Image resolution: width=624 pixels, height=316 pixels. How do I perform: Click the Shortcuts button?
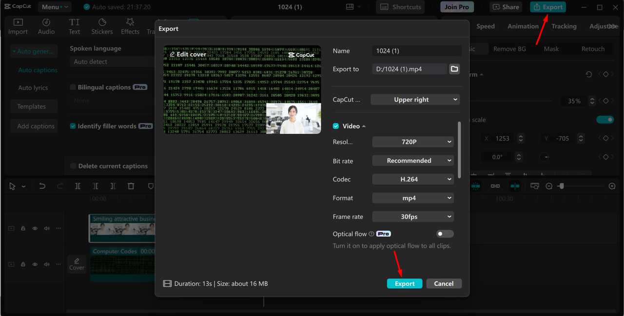pyautogui.click(x=400, y=7)
